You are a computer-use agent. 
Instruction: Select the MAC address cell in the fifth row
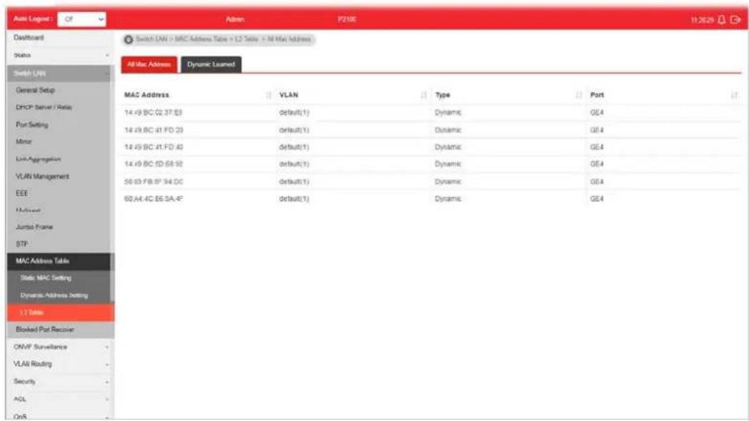pos(154,182)
